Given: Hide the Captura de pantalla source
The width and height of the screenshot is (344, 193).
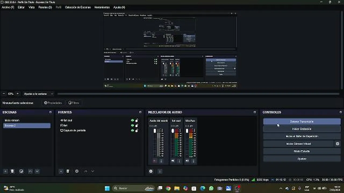Looking at the screenshot, I should point(132,131).
